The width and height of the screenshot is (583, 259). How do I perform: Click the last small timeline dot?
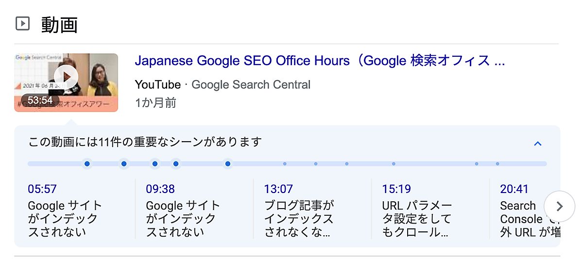pos(497,164)
